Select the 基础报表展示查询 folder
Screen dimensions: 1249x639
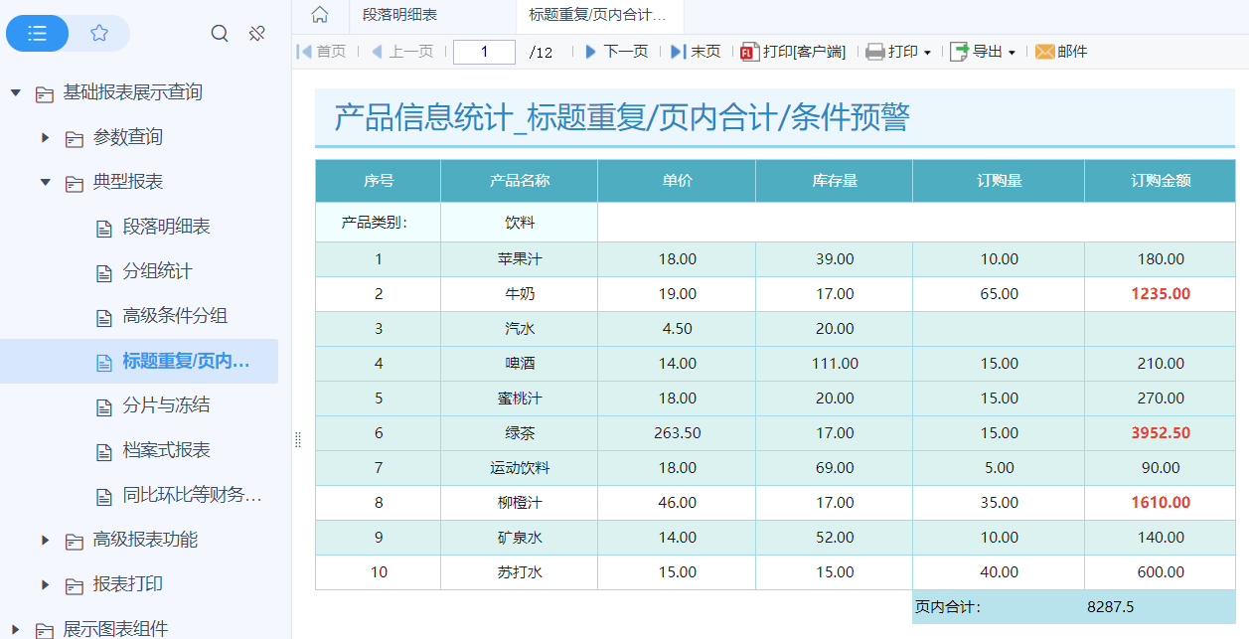132,92
